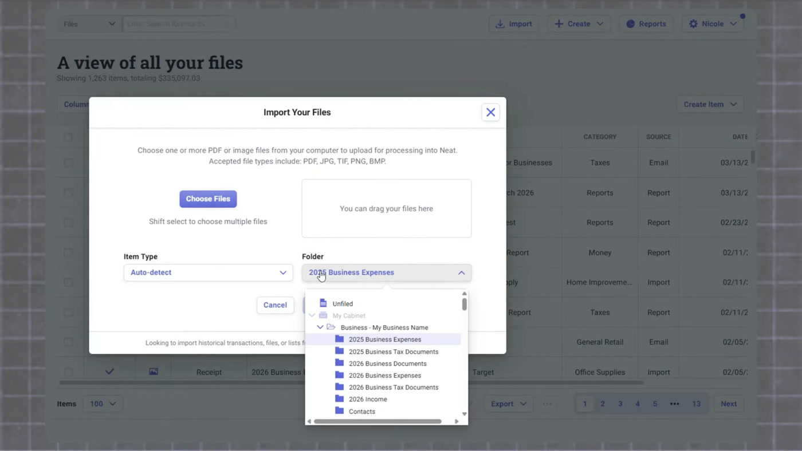The image size is (802, 451).
Task: Choose the Contacts folder name
Action: point(362,412)
